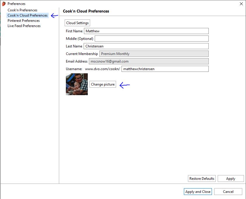Focus the First Name field

tap(146, 31)
